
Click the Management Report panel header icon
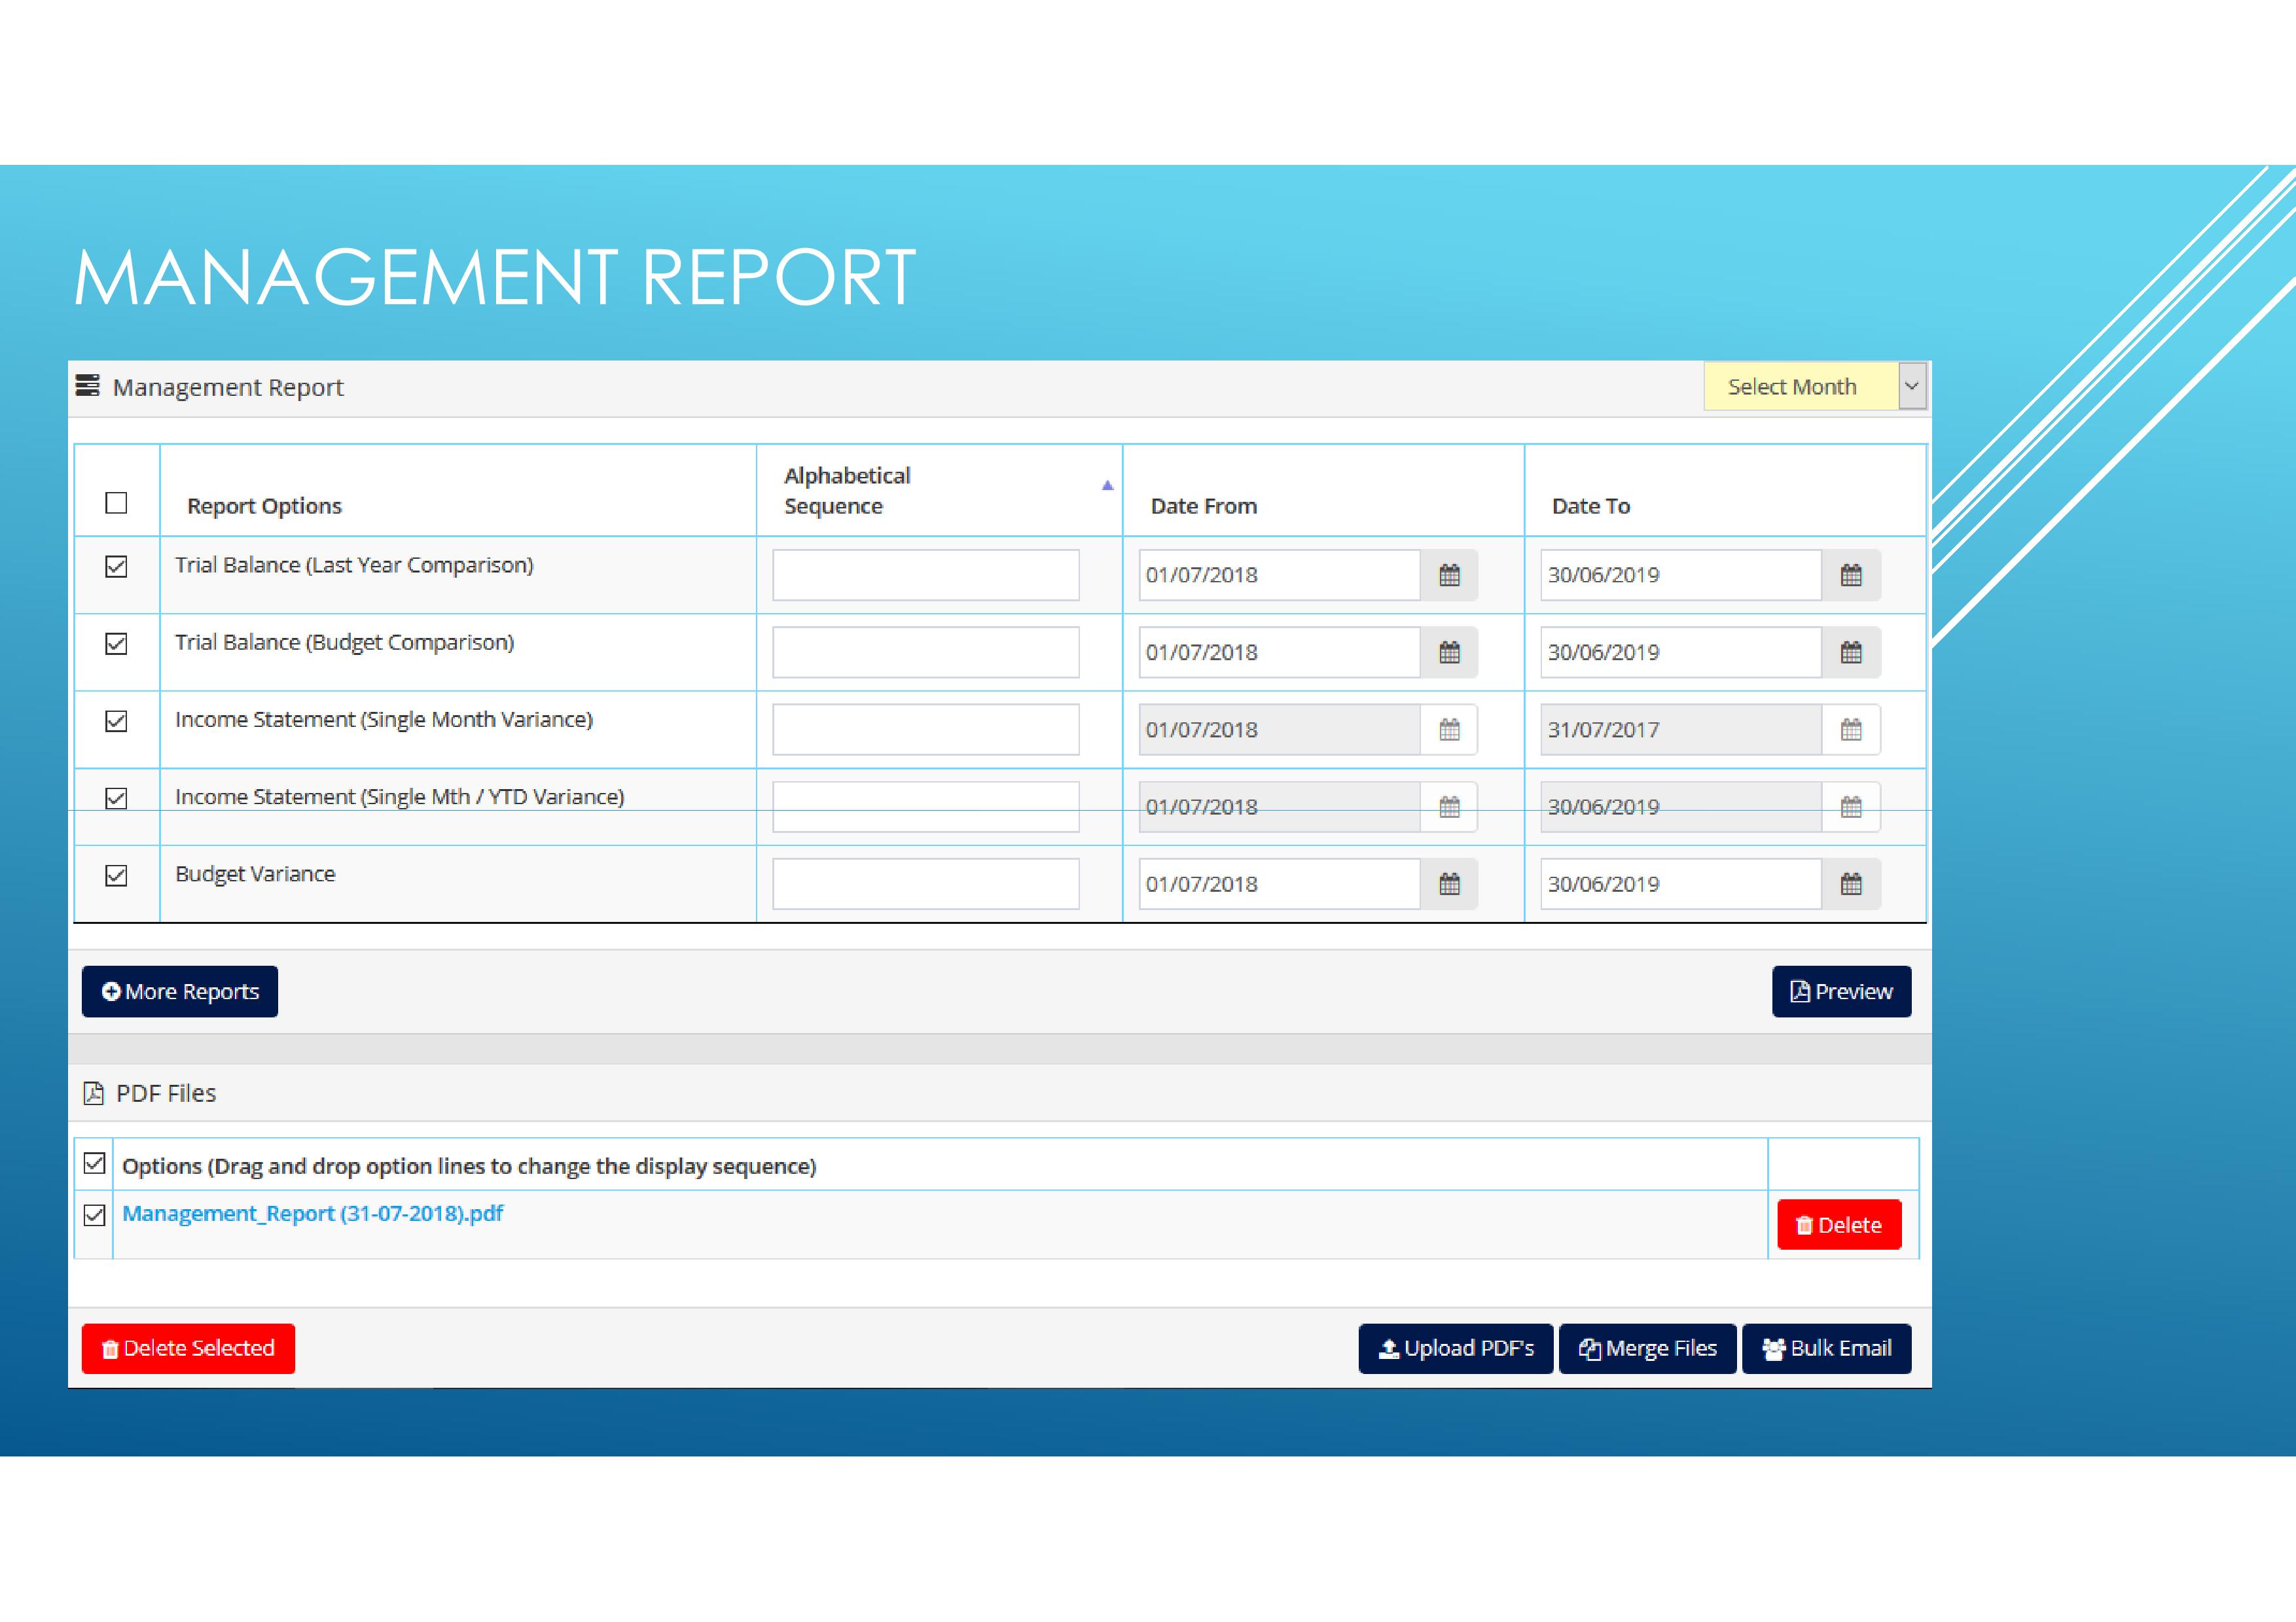coord(88,386)
